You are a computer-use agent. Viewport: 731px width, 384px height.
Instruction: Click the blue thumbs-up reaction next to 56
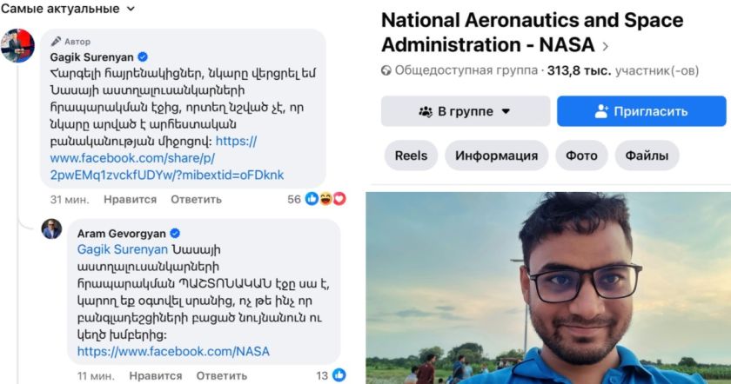click(312, 199)
